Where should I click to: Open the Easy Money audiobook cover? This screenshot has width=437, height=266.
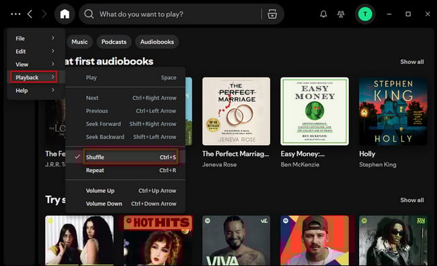click(x=315, y=111)
